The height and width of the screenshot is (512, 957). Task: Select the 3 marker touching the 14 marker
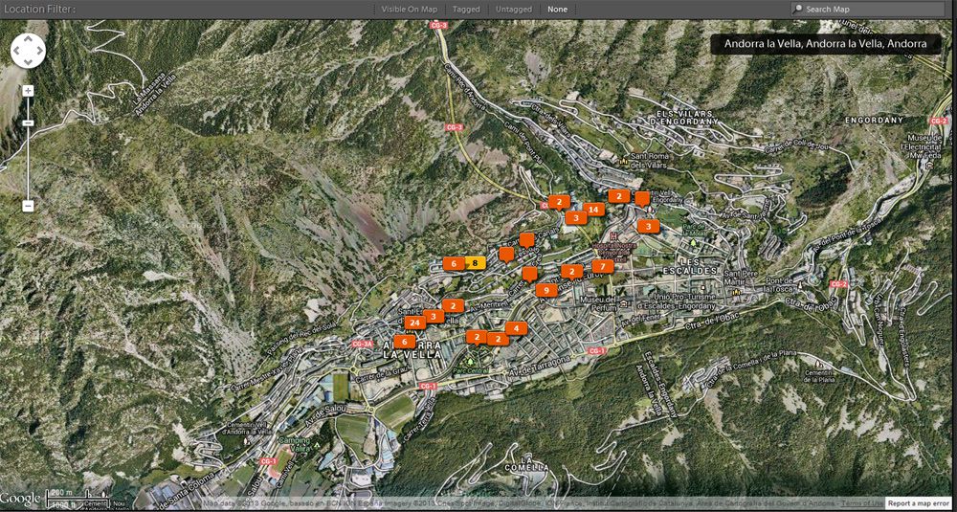[576, 217]
